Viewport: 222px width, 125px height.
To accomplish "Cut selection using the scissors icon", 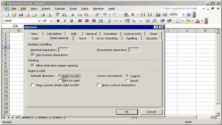I will click(72, 15).
